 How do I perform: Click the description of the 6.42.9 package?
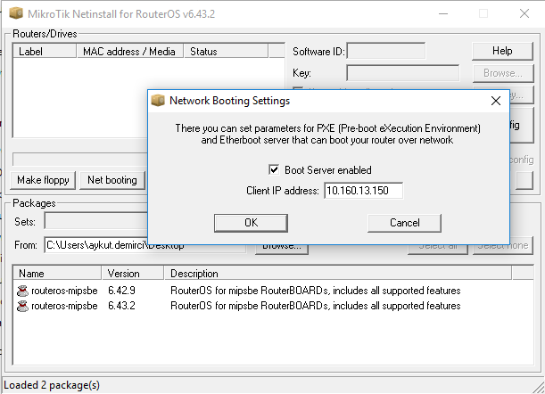(315, 291)
